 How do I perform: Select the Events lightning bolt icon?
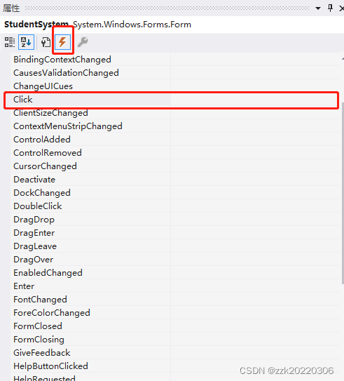click(62, 42)
